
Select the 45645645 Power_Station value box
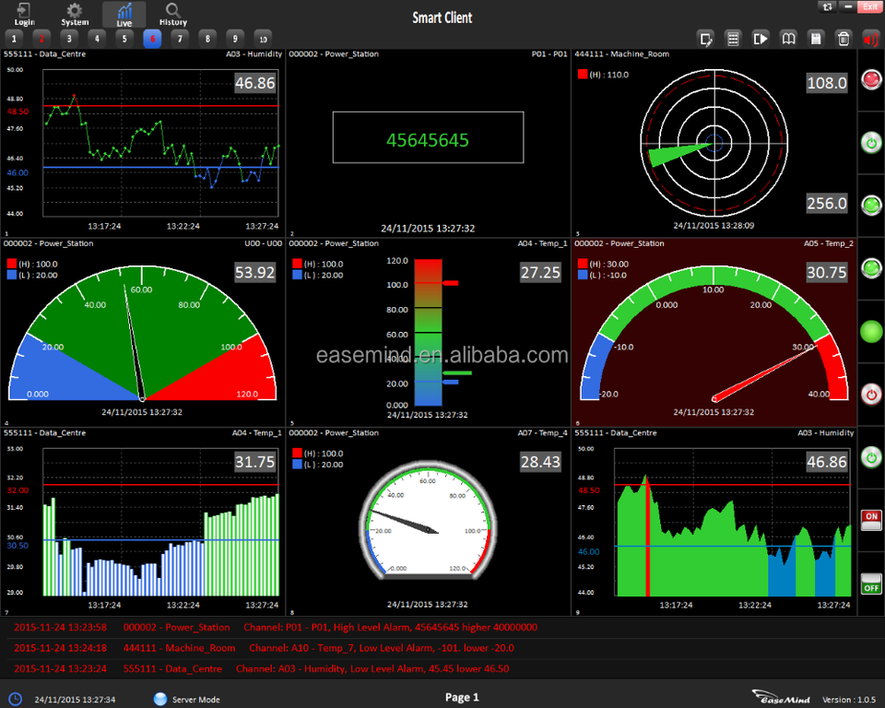click(x=428, y=139)
